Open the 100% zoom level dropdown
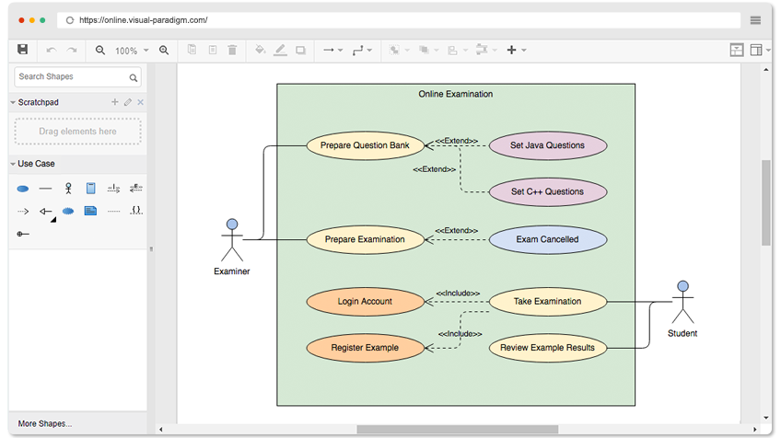The height and width of the screenshot is (438, 781). coord(132,51)
